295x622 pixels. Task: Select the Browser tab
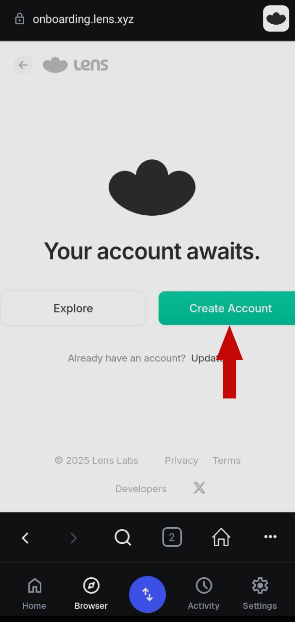click(x=91, y=593)
